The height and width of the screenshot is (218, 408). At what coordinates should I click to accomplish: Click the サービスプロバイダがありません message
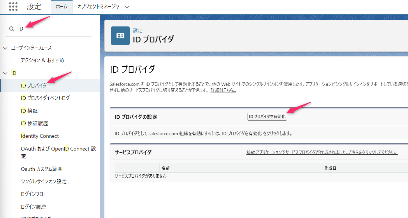(x=140, y=176)
